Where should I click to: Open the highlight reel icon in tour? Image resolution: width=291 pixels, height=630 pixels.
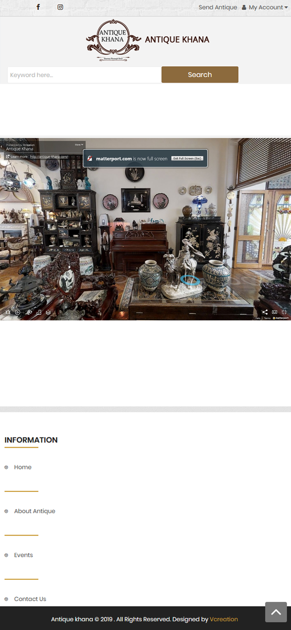point(8,312)
